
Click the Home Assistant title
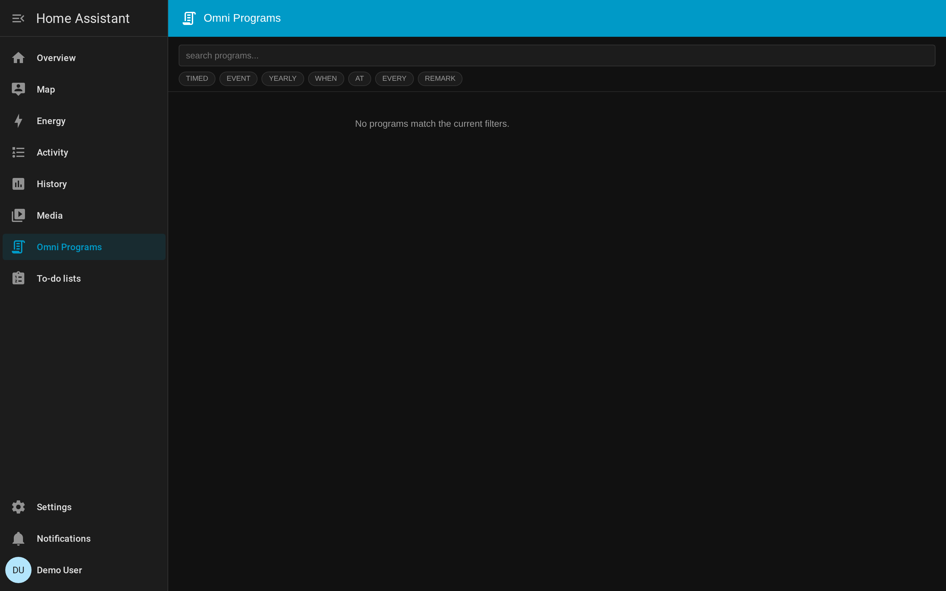tap(83, 18)
